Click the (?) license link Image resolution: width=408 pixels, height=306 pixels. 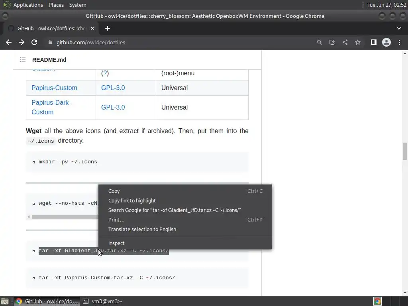point(105,73)
